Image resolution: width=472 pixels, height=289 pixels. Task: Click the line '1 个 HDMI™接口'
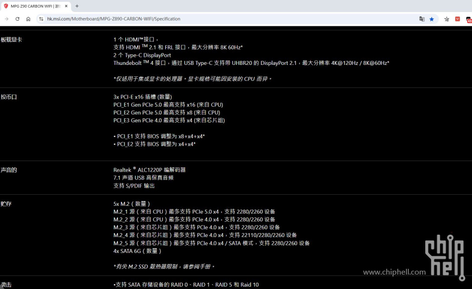coord(136,39)
